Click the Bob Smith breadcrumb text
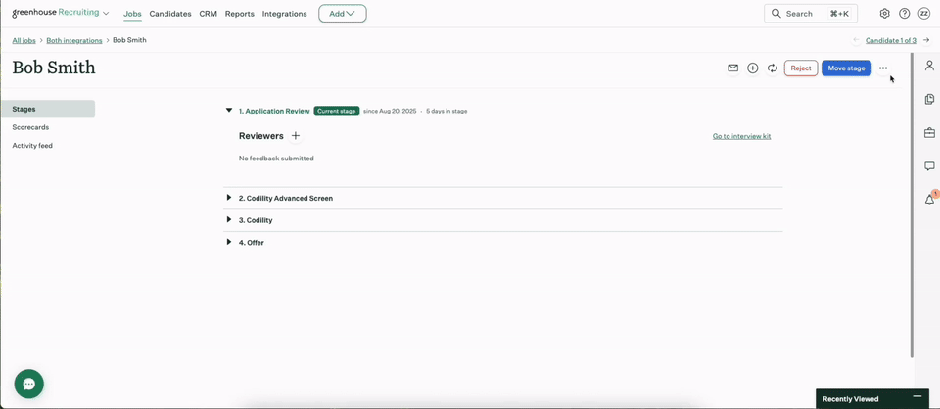Screen dimensions: 940x409 click(129, 40)
